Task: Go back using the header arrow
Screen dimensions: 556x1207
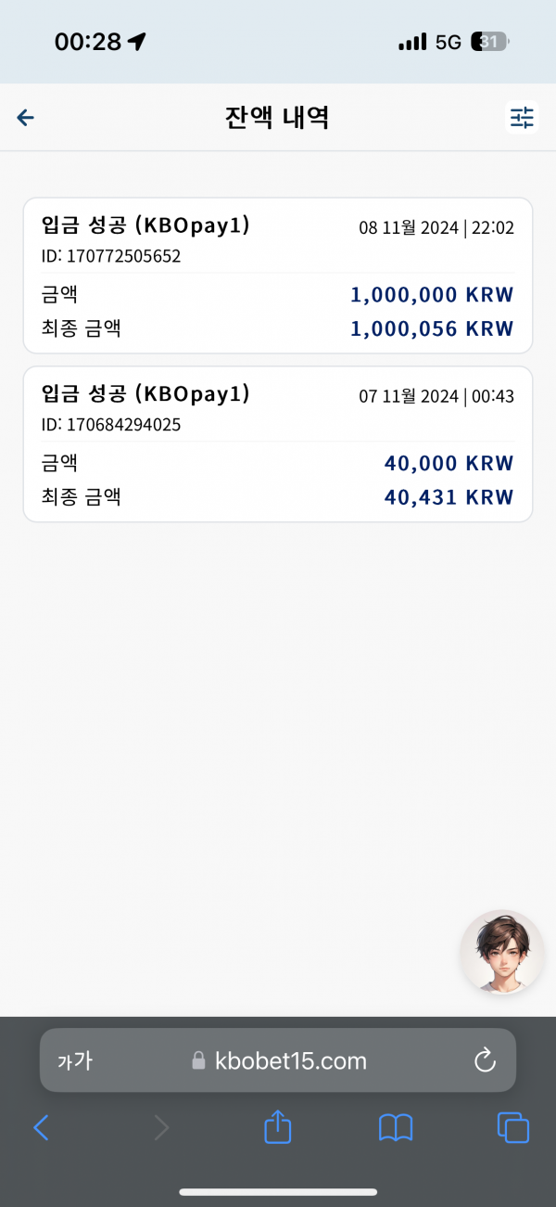Action: pos(26,118)
